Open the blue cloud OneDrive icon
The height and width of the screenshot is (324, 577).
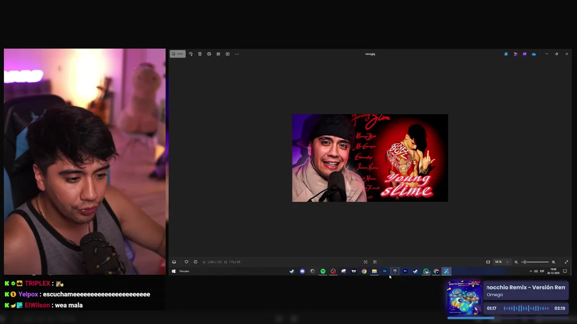[534, 54]
